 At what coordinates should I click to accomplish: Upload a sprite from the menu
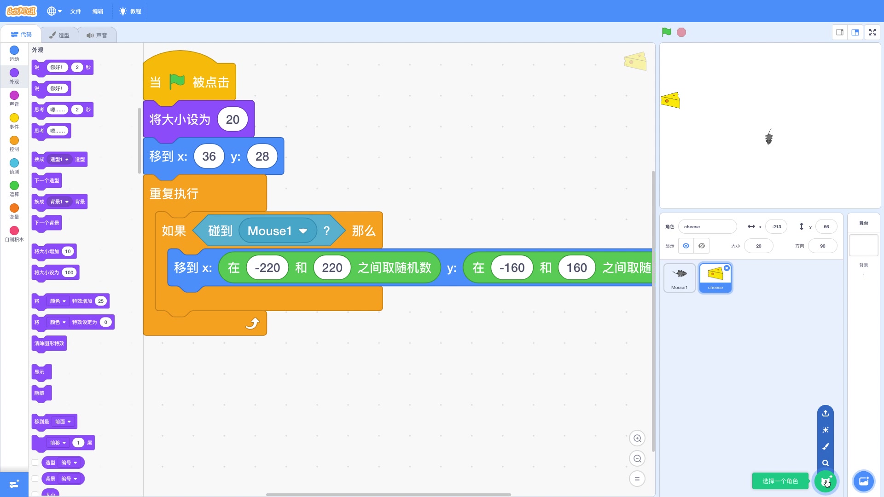825,413
